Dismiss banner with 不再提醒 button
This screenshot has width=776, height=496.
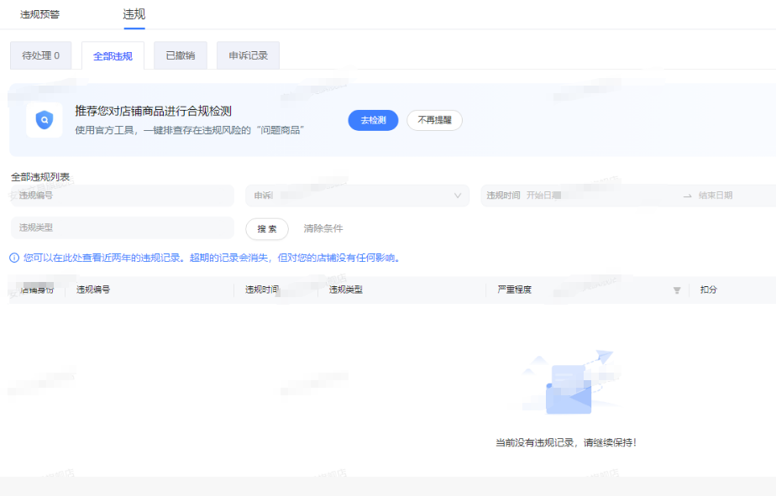click(x=434, y=120)
